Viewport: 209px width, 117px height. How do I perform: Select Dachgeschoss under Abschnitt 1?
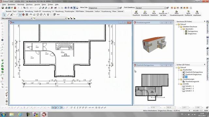point(193,31)
